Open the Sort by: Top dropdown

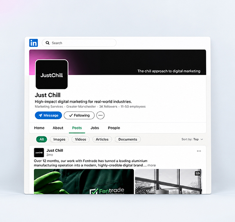pyautogui.click(x=192, y=139)
